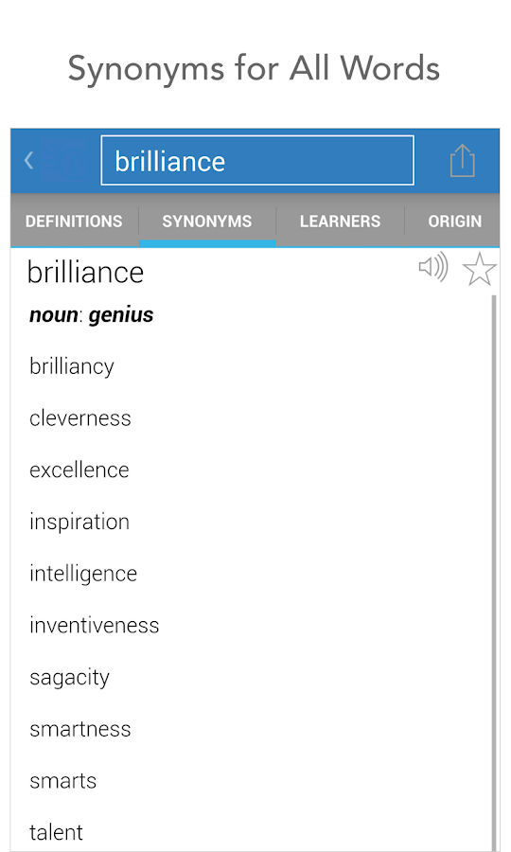The image size is (511, 852).
Task: Tap the synonym excellence
Action: pos(79,470)
